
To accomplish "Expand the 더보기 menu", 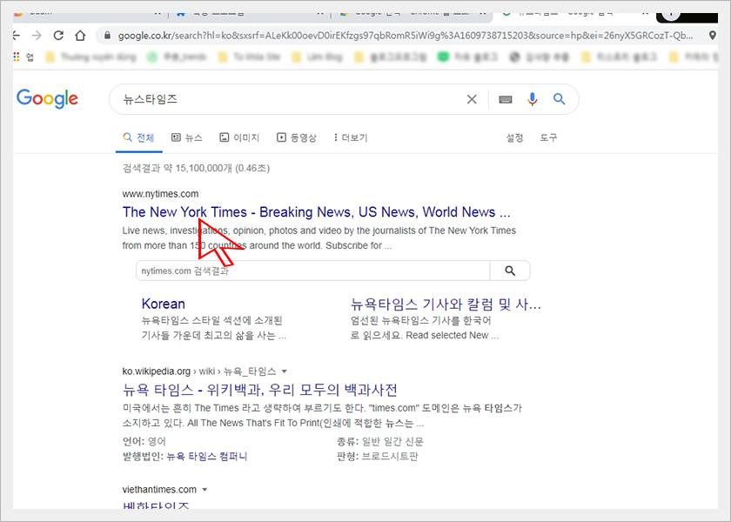I will [x=351, y=137].
